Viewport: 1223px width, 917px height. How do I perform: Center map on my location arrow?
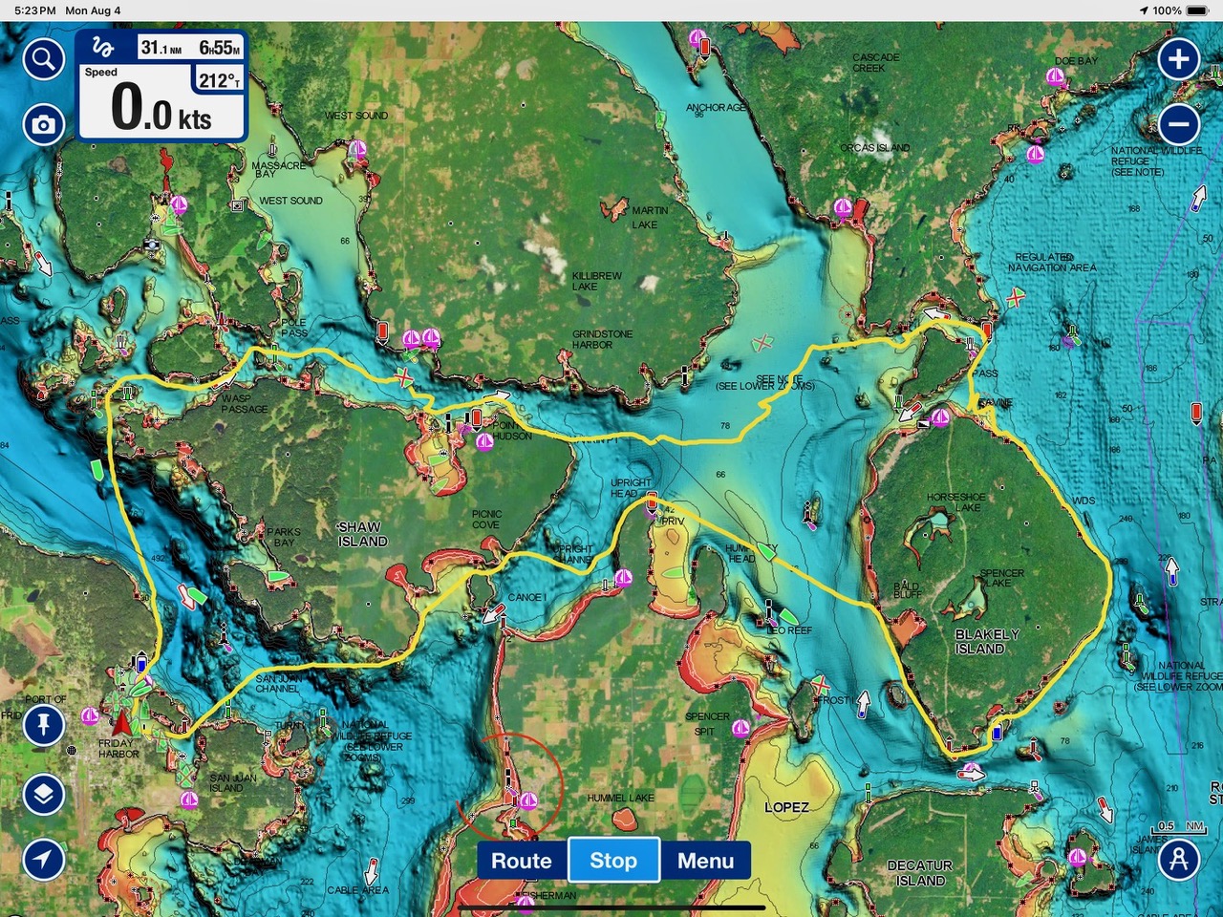(43, 859)
